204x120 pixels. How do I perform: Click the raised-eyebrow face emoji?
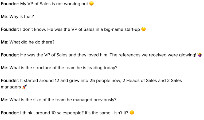[132, 113]
